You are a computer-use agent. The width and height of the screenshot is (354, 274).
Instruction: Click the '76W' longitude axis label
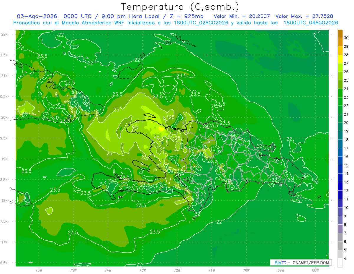click(39, 270)
